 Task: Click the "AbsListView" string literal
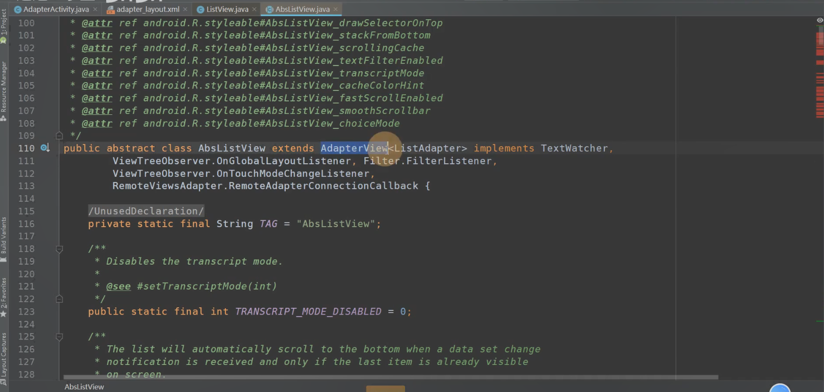(336, 224)
